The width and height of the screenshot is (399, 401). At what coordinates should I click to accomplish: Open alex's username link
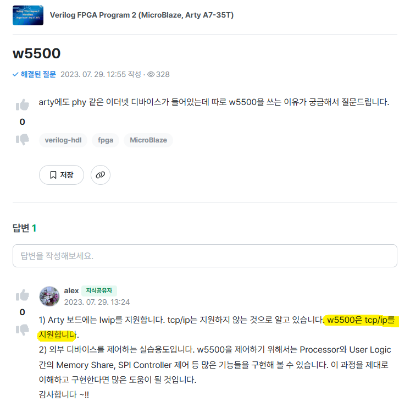coord(71,291)
